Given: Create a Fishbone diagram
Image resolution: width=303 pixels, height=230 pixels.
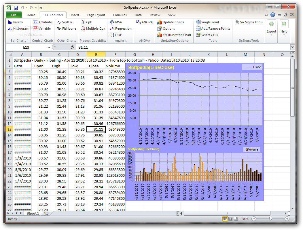Looking at the screenshot, I should [66, 28].
